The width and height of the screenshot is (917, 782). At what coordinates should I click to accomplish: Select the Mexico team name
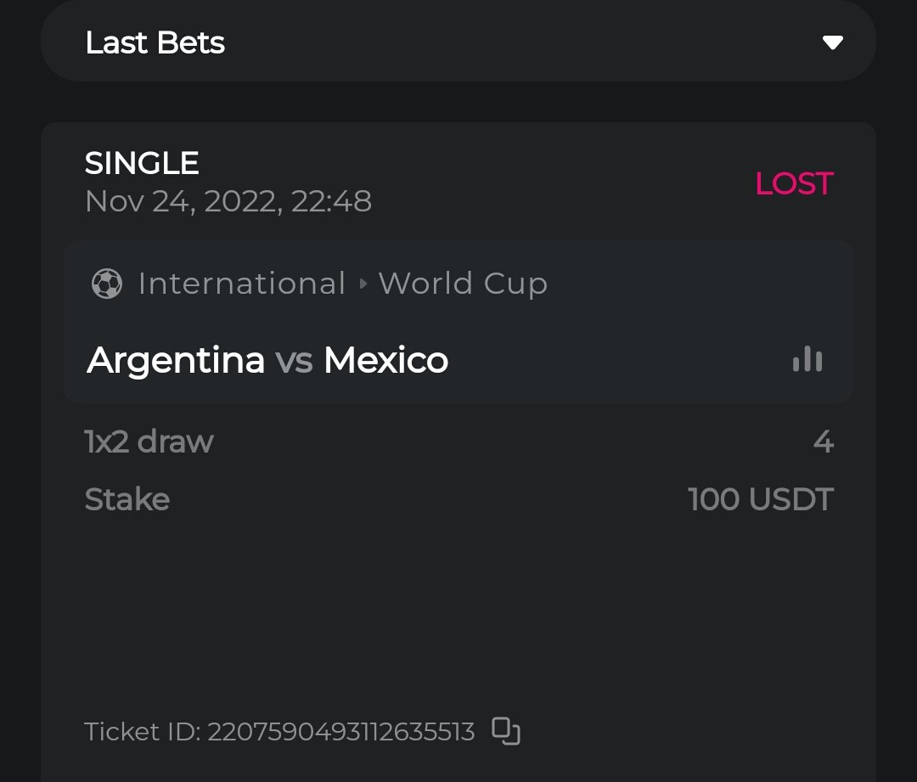pos(386,360)
